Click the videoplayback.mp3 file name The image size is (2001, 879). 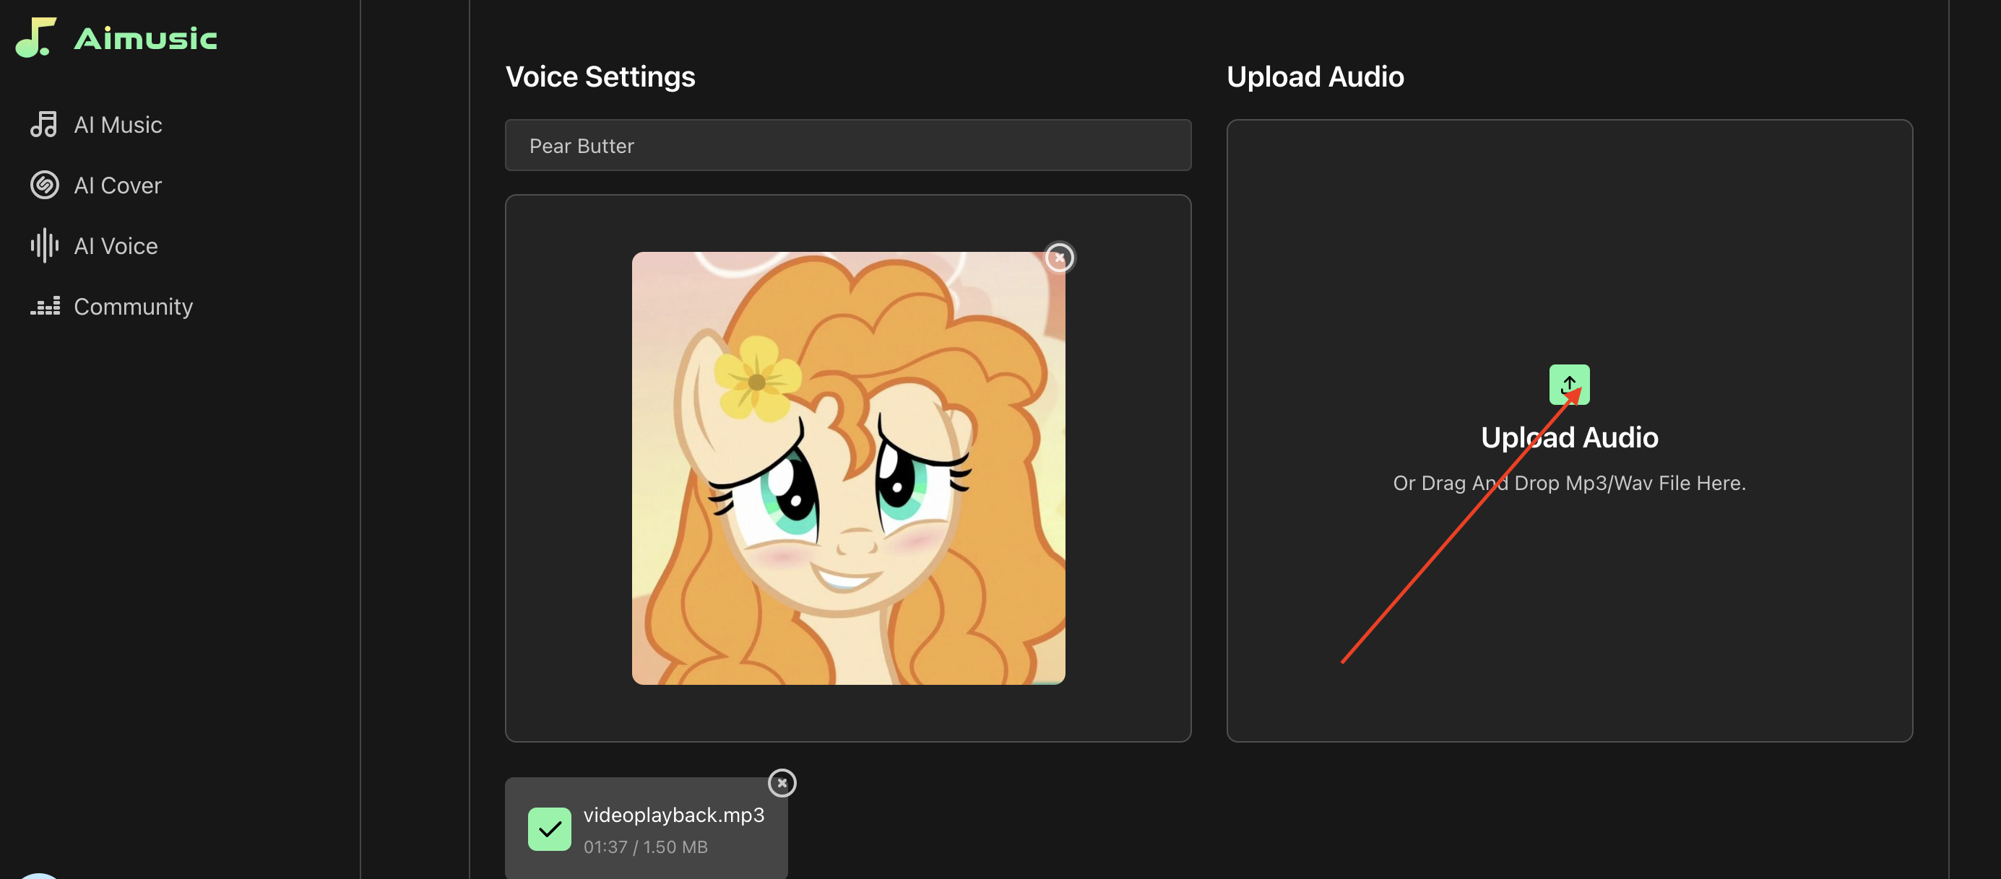tap(673, 815)
